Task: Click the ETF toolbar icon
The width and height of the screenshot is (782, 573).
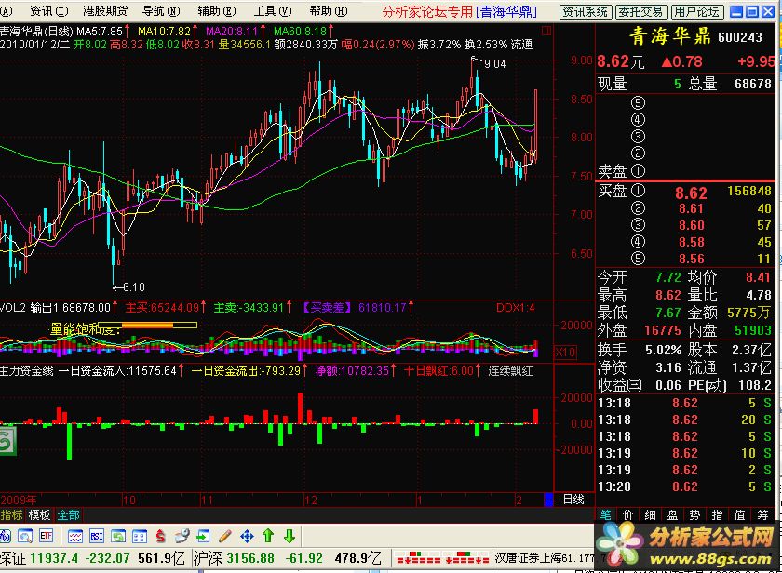Action: tap(46, 536)
